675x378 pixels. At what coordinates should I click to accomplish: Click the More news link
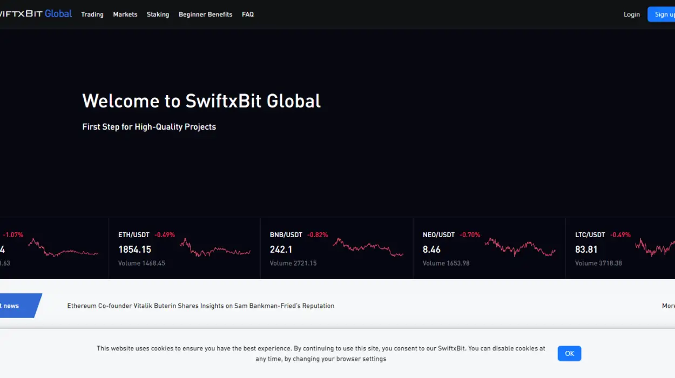click(669, 306)
